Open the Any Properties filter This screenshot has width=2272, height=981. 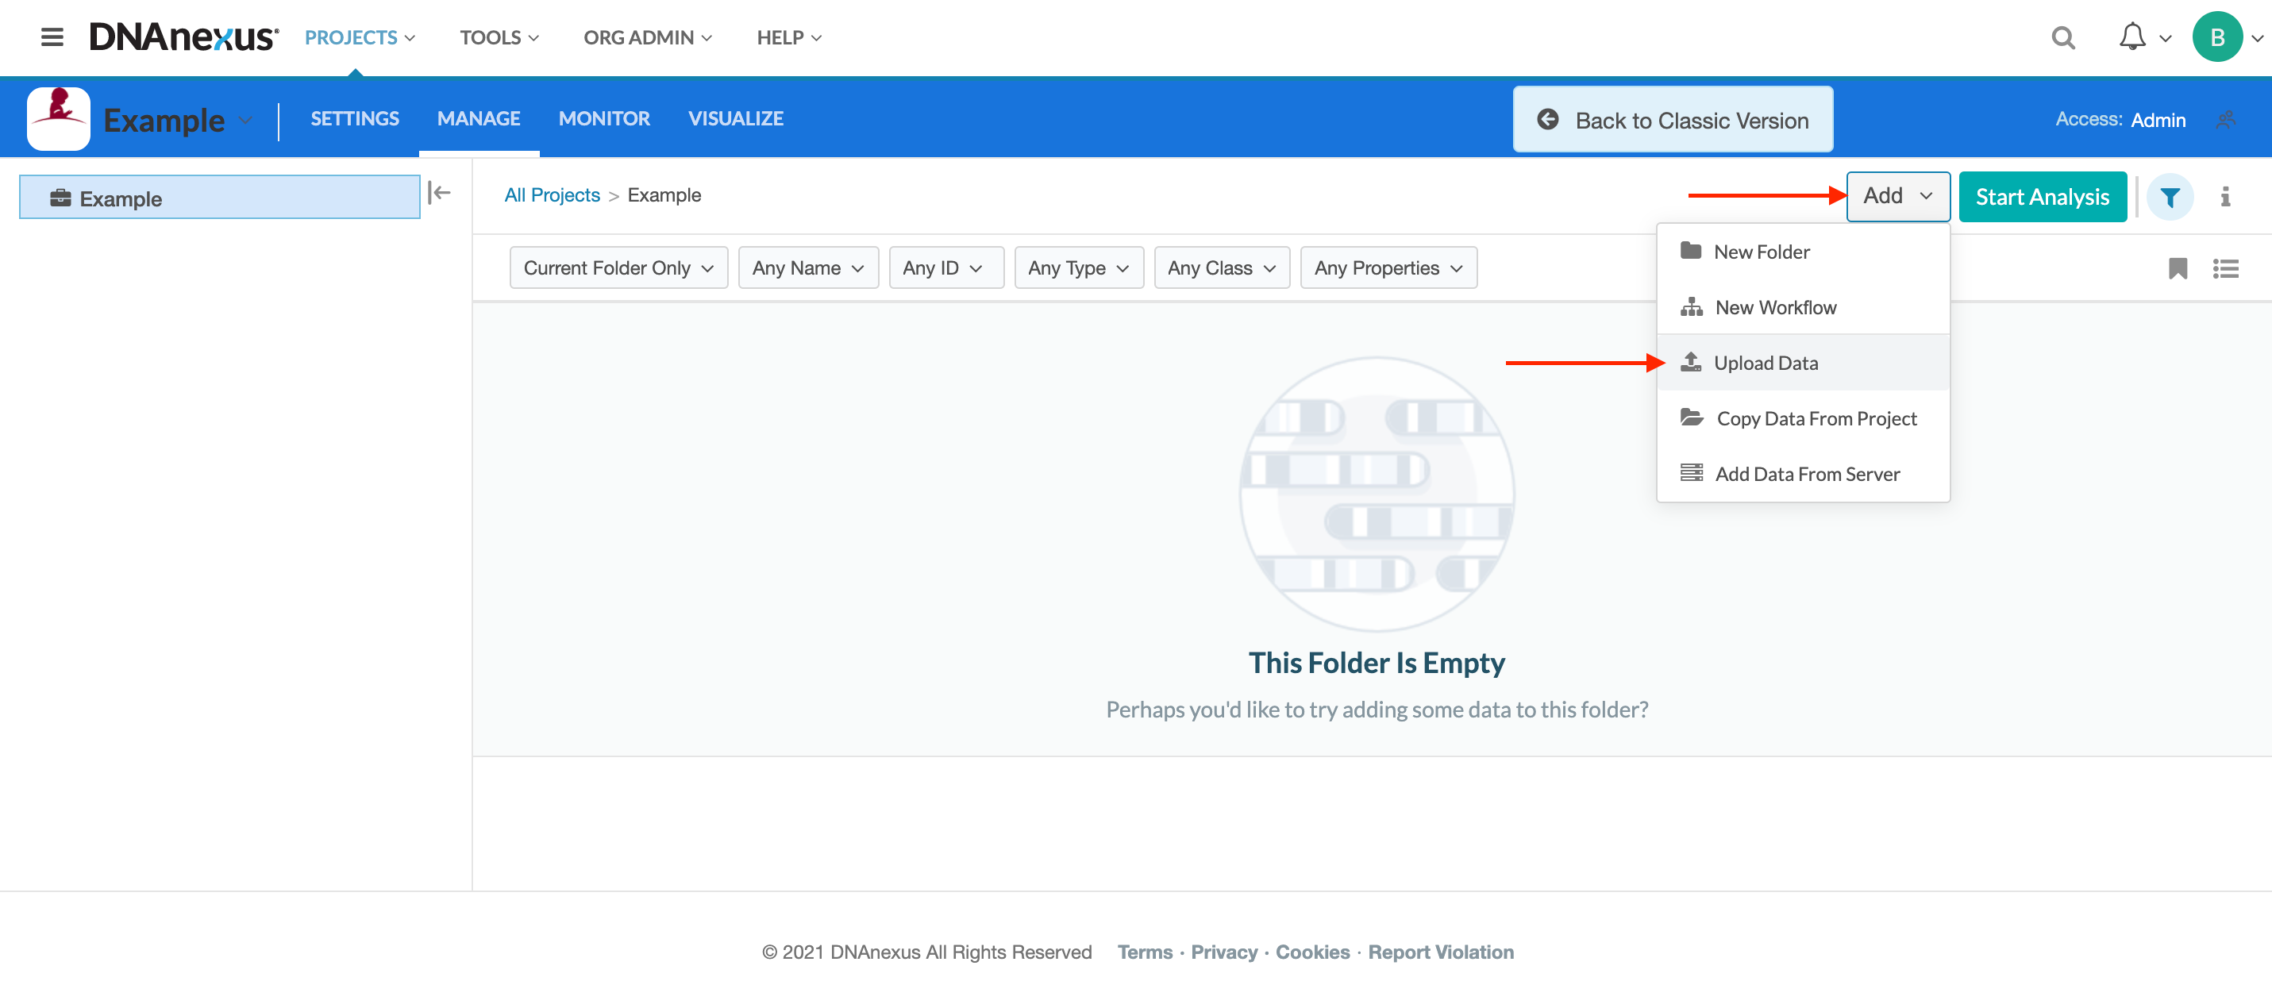point(1388,267)
